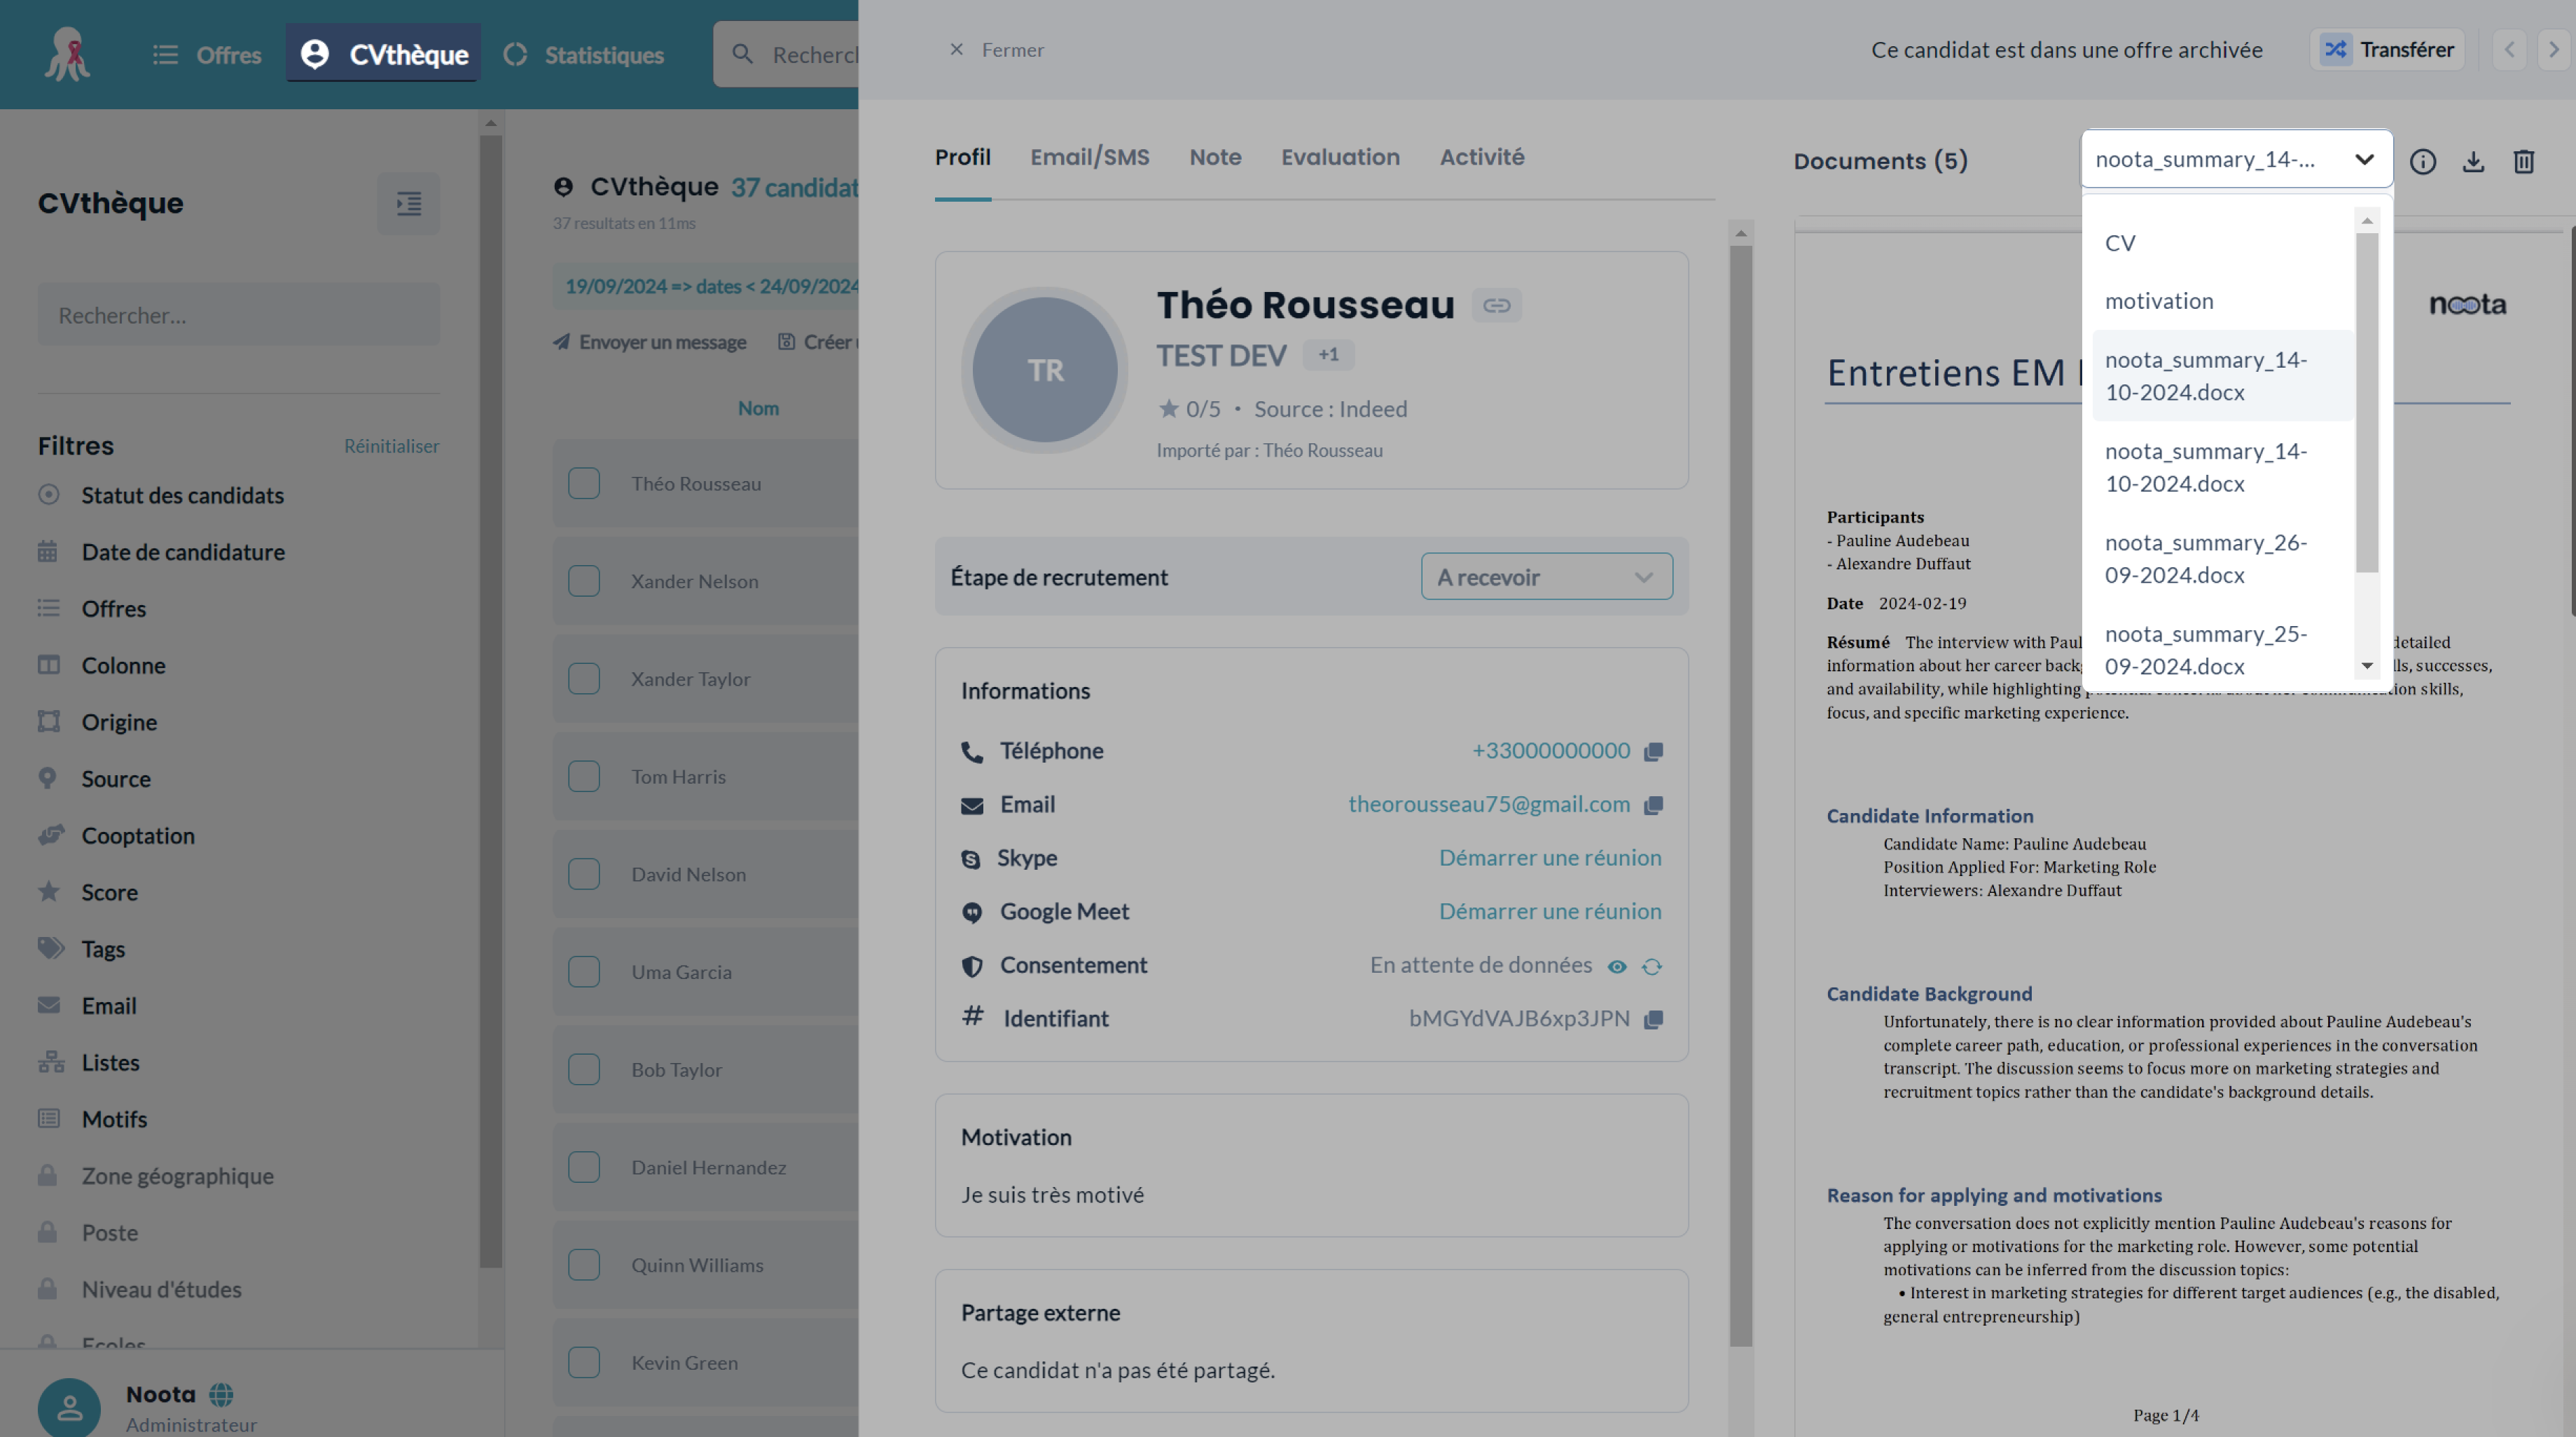The height and width of the screenshot is (1437, 2576).
Task: Copy the email address
Action: click(1653, 805)
